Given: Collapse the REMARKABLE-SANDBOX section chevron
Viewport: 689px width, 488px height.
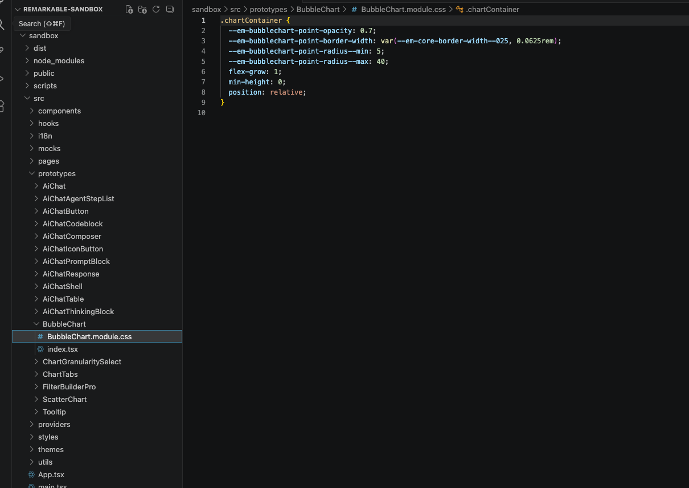Looking at the screenshot, I should coord(17,9).
